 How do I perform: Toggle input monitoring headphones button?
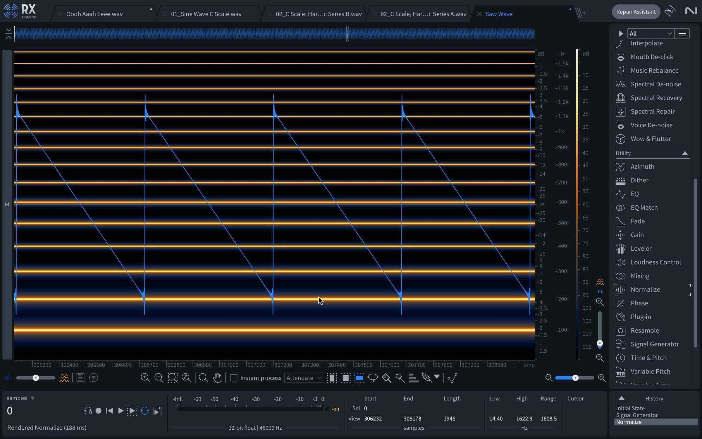87,411
